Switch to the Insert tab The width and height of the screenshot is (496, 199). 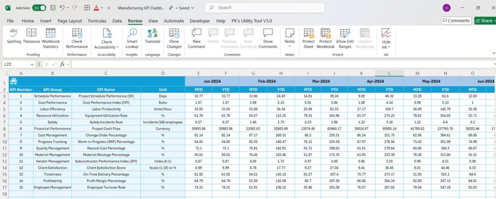[x=46, y=21]
